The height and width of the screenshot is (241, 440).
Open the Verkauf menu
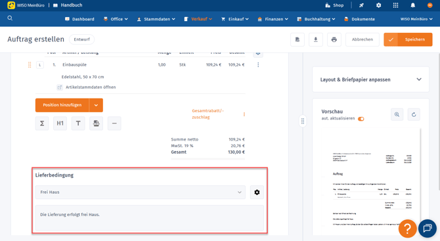[x=198, y=19]
